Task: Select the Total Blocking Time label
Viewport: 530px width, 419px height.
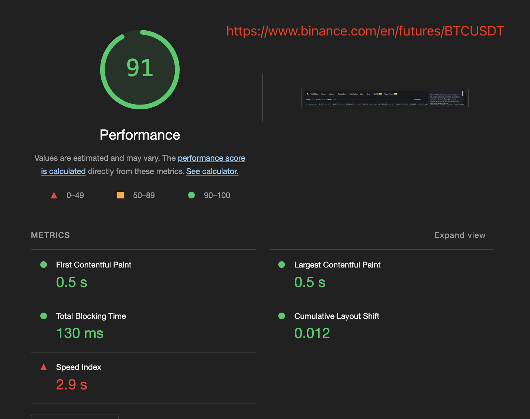Action: click(91, 316)
